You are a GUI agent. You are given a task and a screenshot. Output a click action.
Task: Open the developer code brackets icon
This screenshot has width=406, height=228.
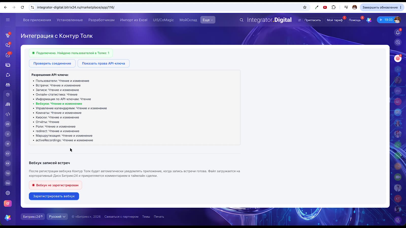pos(8,114)
